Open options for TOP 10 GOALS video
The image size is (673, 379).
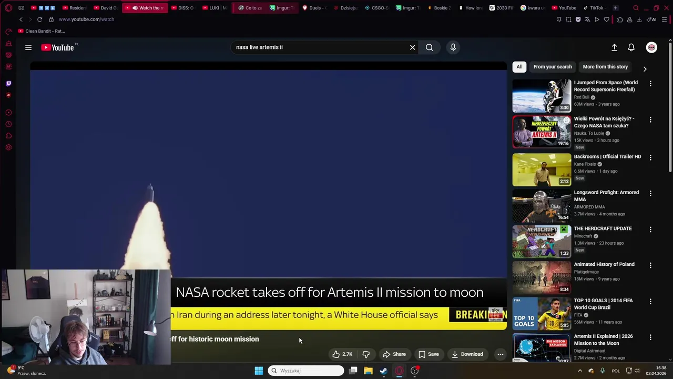[x=650, y=302]
